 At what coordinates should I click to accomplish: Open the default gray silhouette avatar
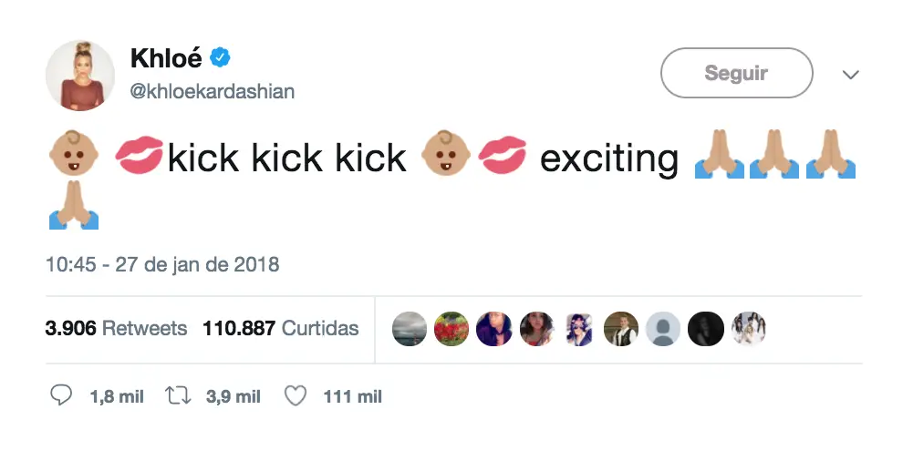tap(663, 329)
